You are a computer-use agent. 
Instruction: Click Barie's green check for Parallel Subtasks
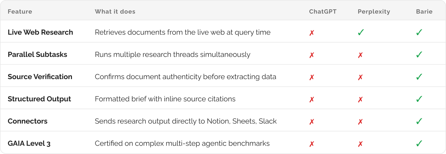(x=419, y=55)
